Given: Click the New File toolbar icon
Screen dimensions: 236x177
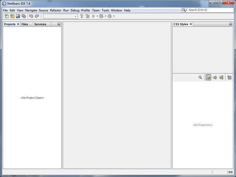Looking at the screenshot, I should coord(7,16).
